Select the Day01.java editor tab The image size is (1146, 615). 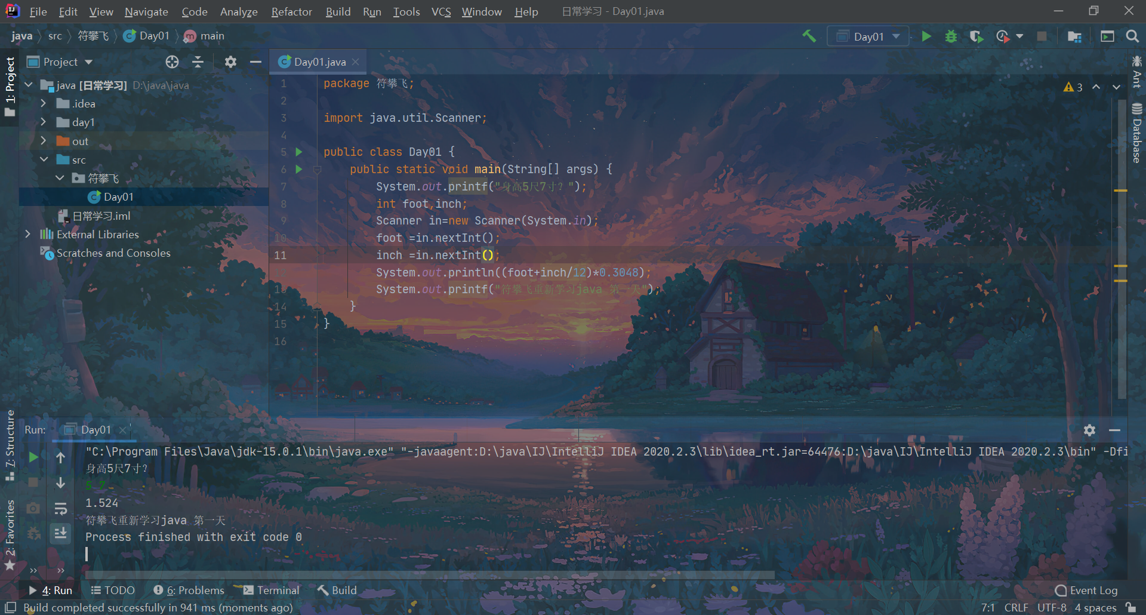[x=319, y=62]
